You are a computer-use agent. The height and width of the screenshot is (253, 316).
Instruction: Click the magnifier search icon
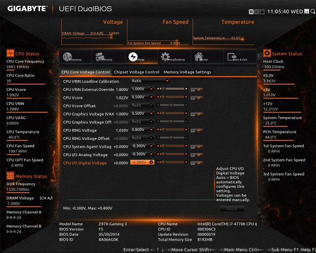(313, 11)
